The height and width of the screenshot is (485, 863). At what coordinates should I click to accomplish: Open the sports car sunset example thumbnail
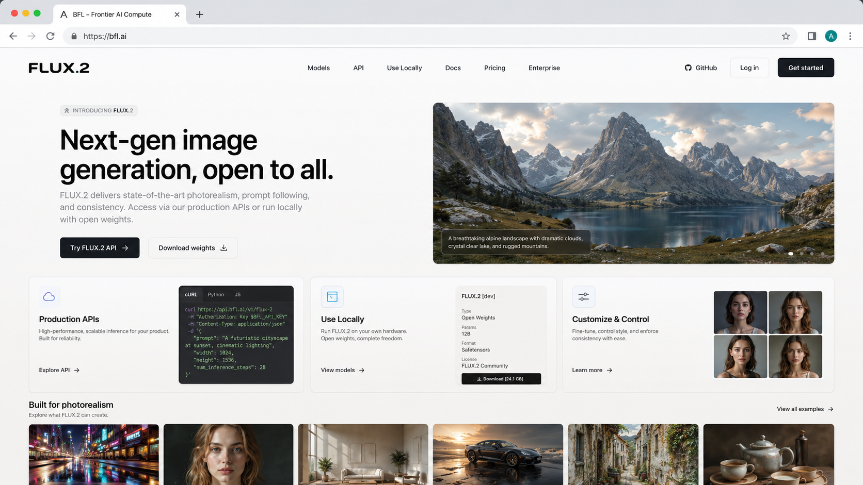(x=498, y=455)
